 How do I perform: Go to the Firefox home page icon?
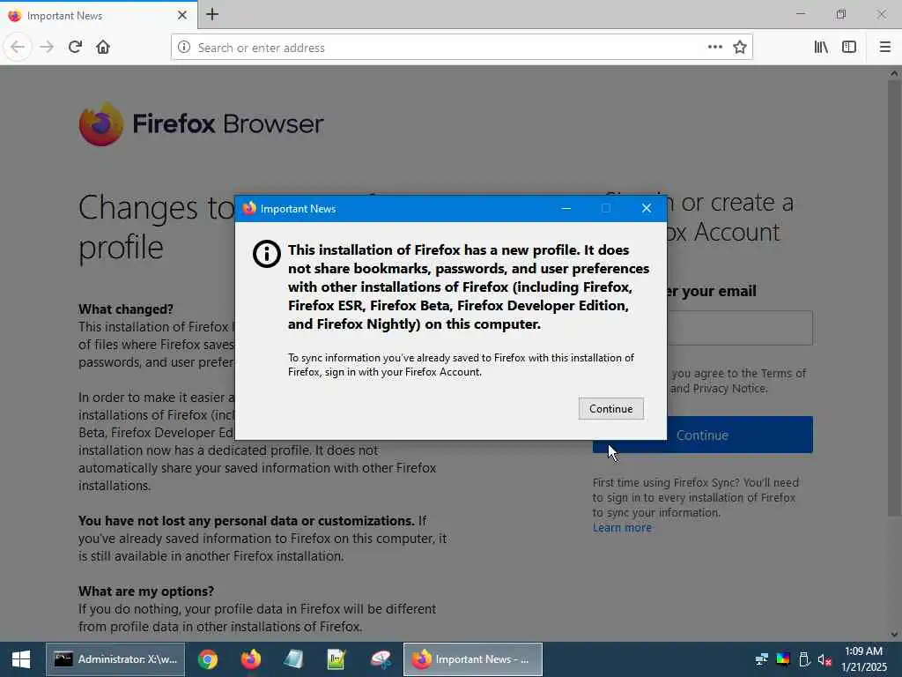tap(103, 47)
